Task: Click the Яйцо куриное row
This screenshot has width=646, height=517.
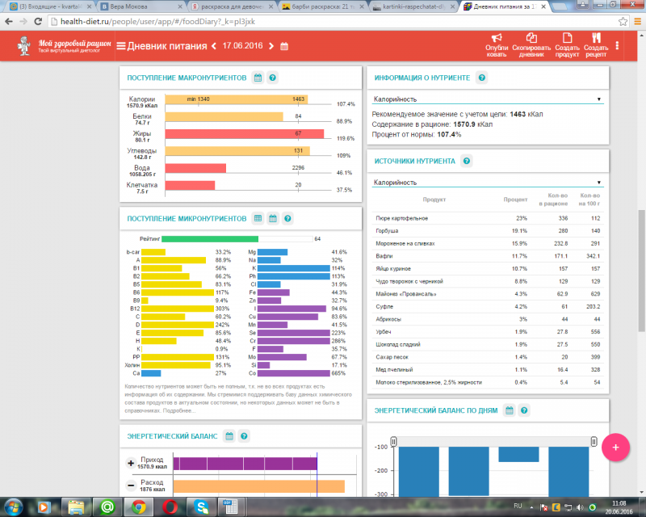Action: (488, 269)
